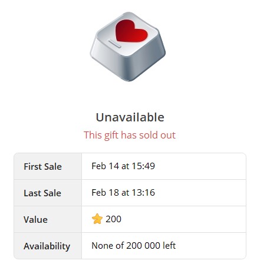The image size is (257, 267).
Task: Click the Feb 18 date text
Action: tap(105, 193)
